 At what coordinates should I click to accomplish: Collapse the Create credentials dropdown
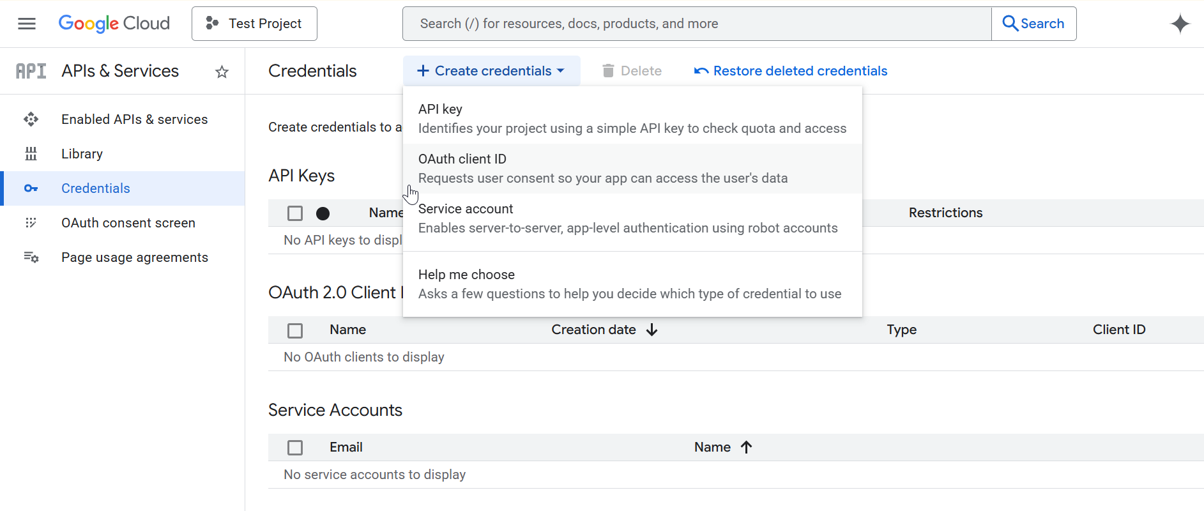pos(491,71)
